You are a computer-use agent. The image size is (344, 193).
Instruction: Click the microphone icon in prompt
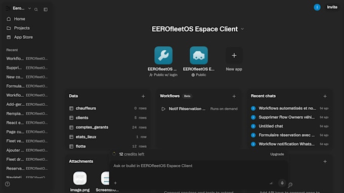(x=282, y=183)
